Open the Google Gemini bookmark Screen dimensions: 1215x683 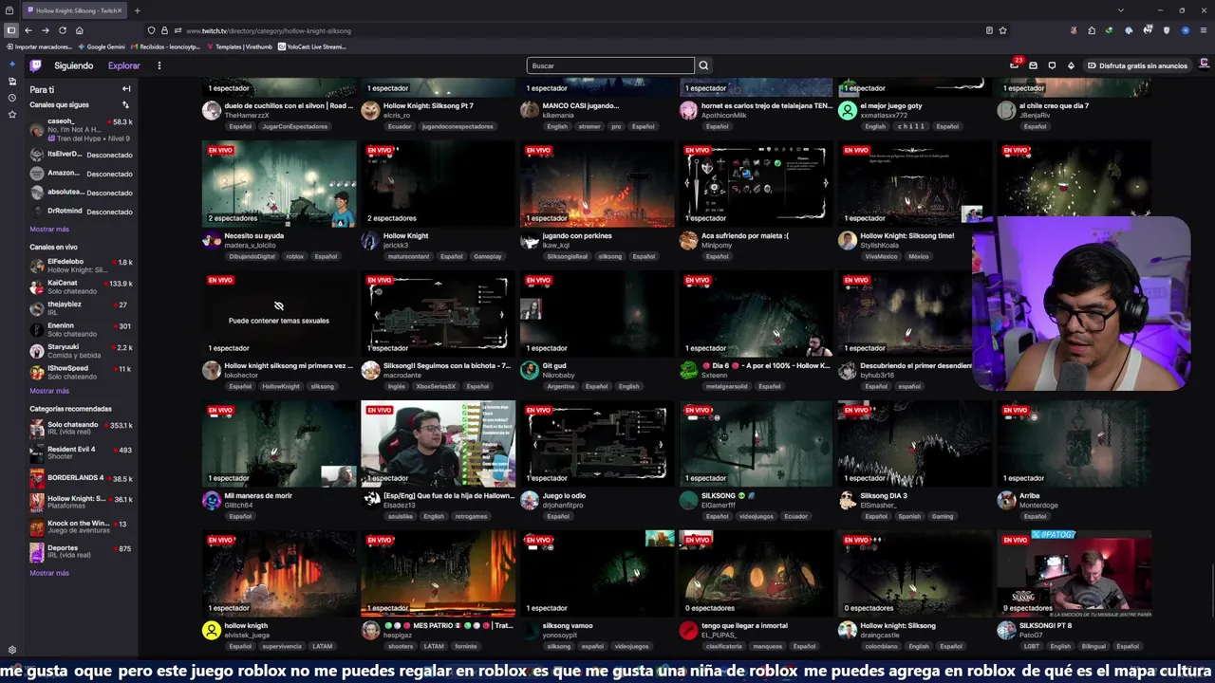point(102,46)
